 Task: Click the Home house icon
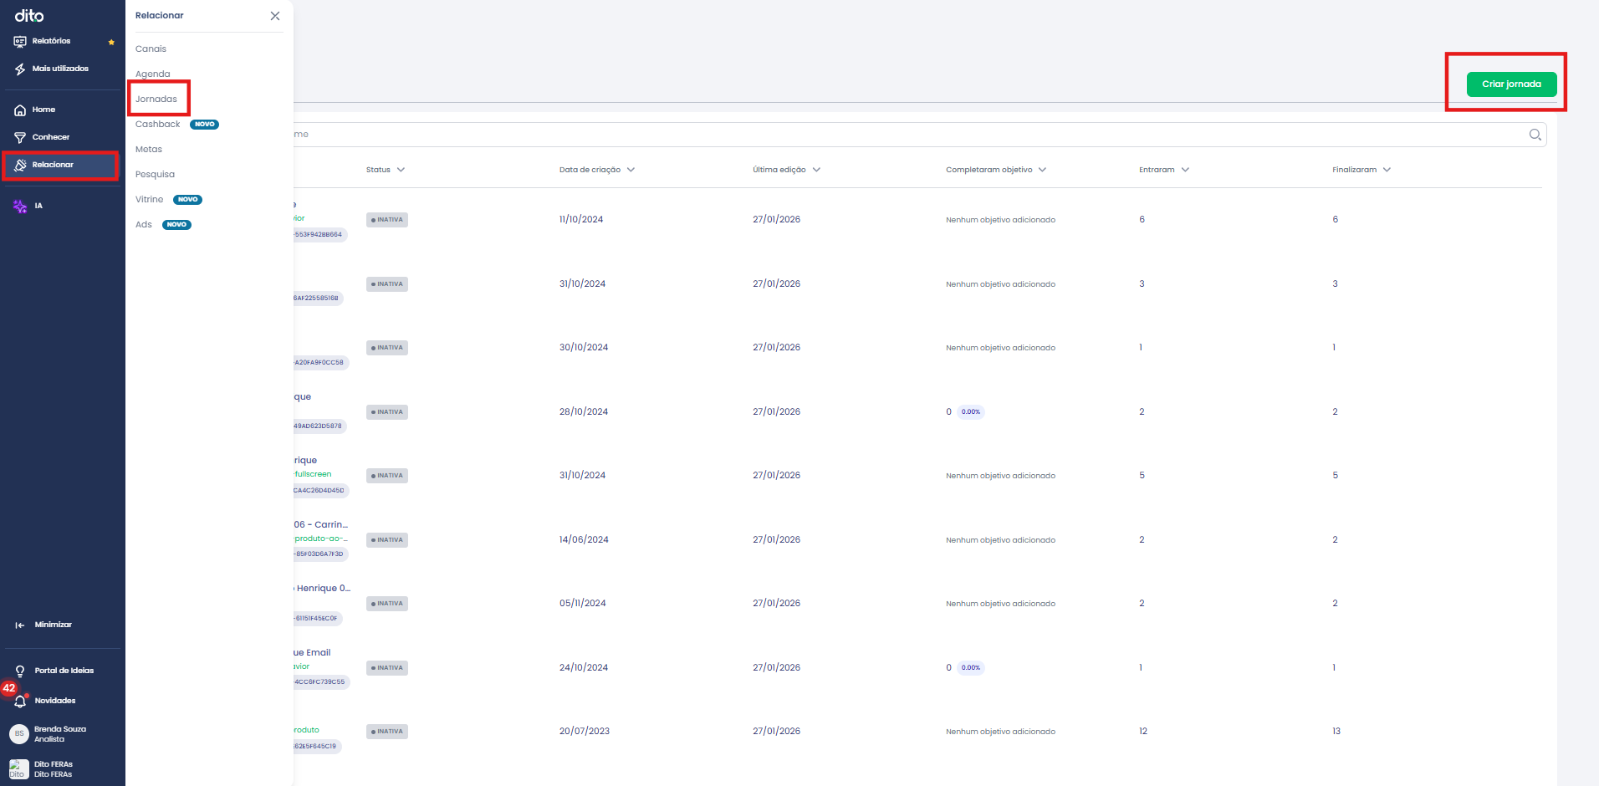point(20,110)
